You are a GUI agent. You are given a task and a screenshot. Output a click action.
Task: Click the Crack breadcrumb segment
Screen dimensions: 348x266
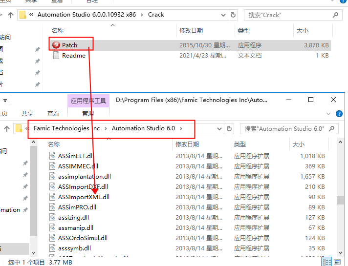(x=156, y=15)
